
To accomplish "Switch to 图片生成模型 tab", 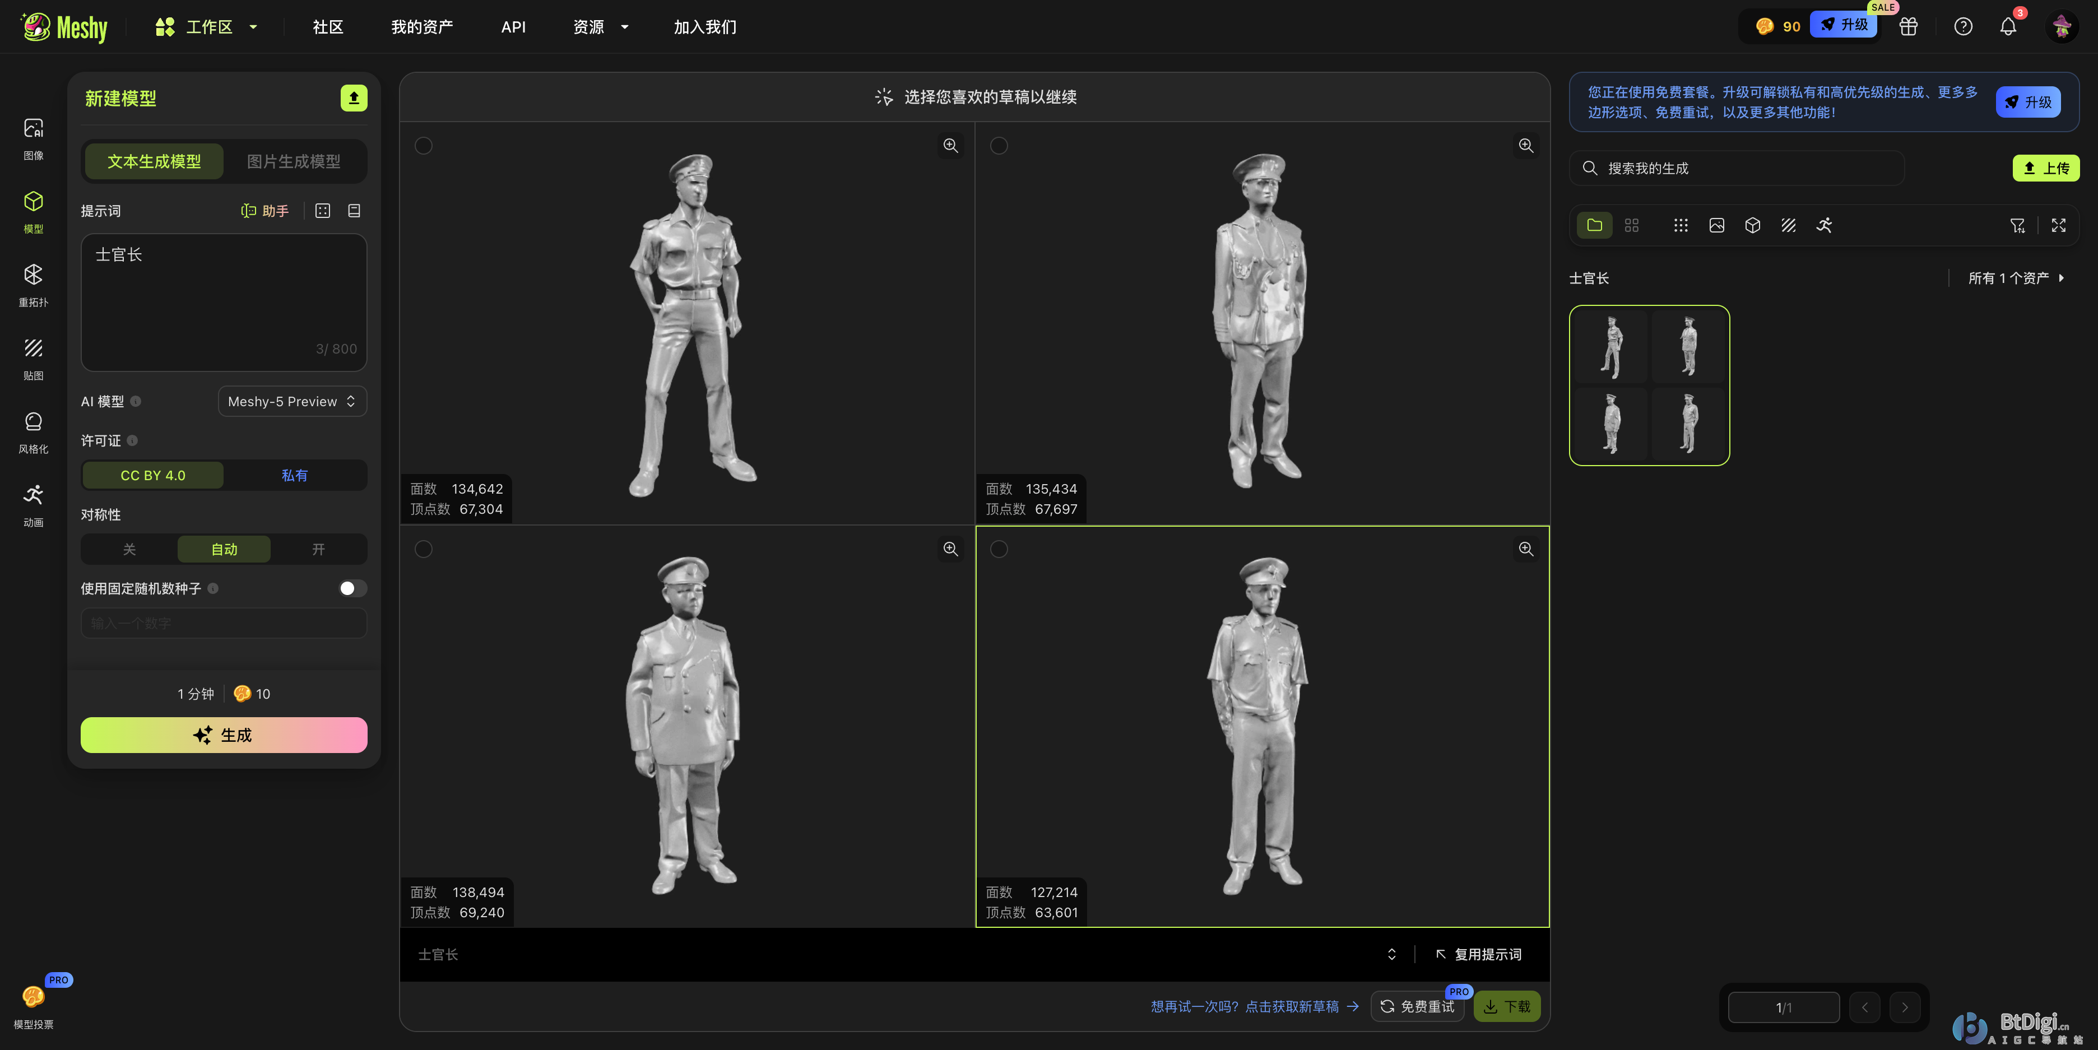I will pos(294,161).
